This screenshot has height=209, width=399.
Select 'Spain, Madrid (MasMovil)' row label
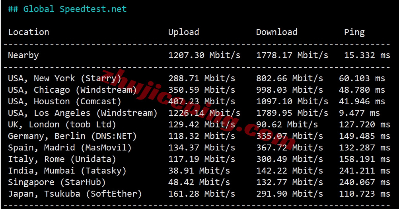(x=70, y=148)
